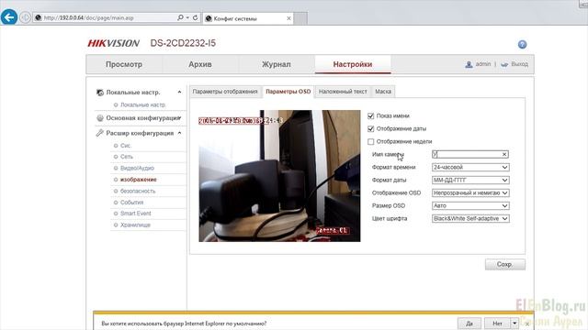Open the help question mark icon
588x330 pixels.
(522, 45)
